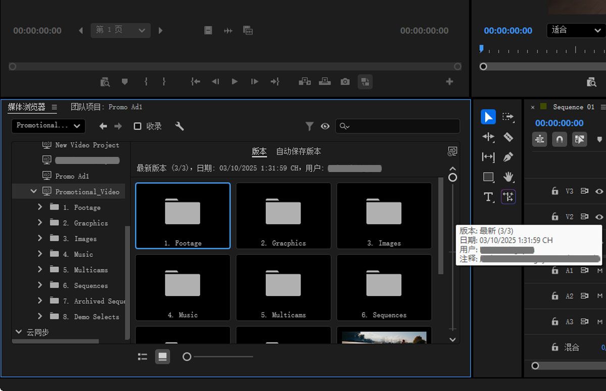Expand the 1. Footage folder in tree
Image resolution: width=606 pixels, height=391 pixels.
tap(40, 207)
